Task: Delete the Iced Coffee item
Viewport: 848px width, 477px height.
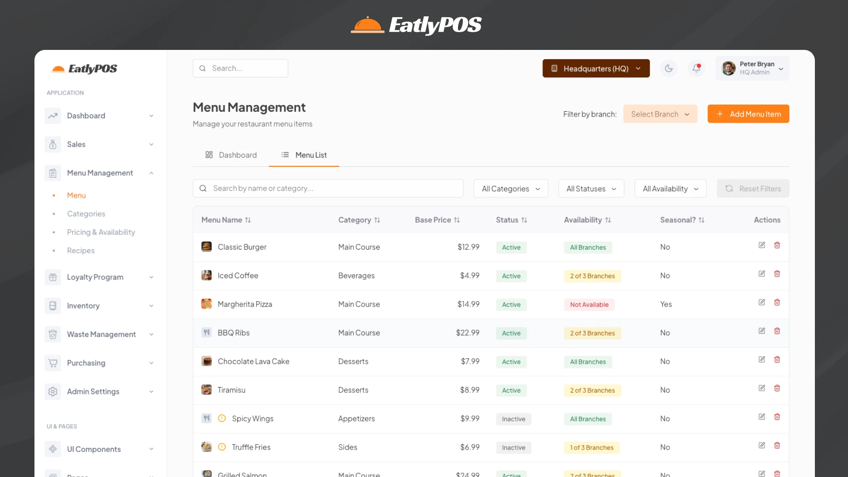Action: pos(777,274)
